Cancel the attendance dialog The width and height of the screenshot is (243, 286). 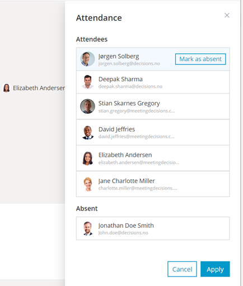pos(182,269)
